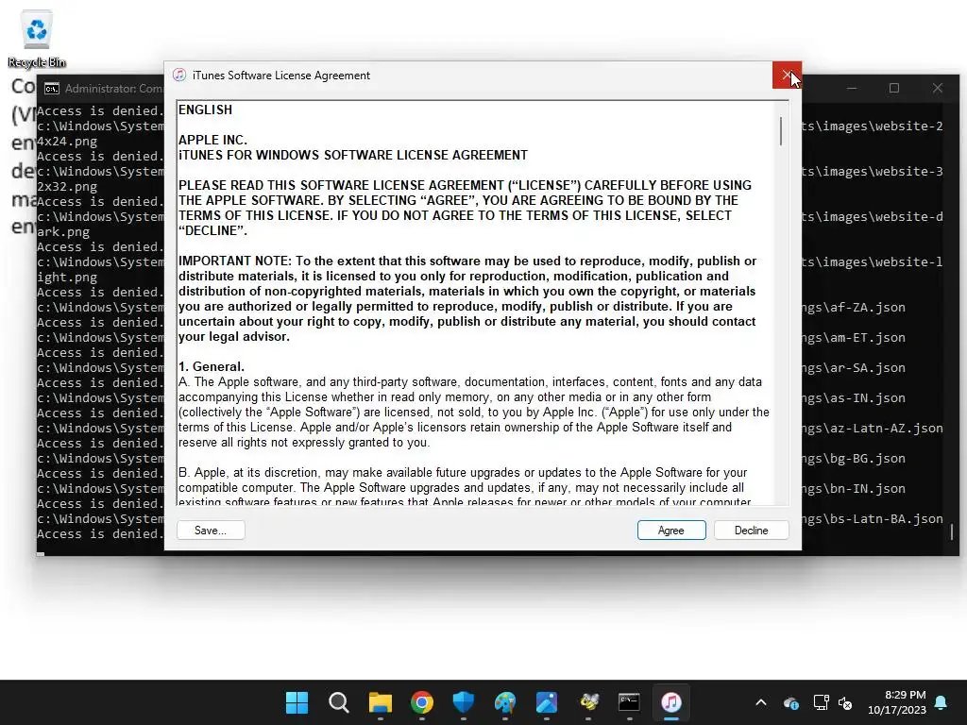Screen dimensions: 967x725
Task: Click the iTunes taskbar icon
Action: [671, 702]
